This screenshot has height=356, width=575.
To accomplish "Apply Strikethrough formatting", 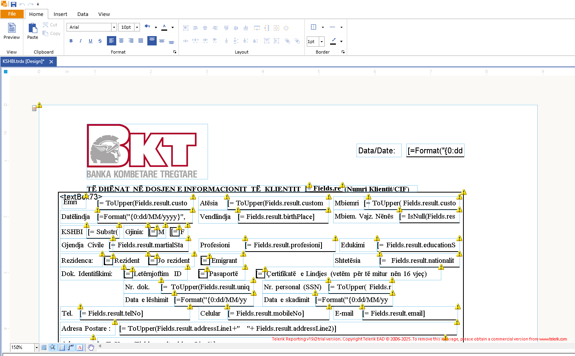I will click(x=100, y=41).
